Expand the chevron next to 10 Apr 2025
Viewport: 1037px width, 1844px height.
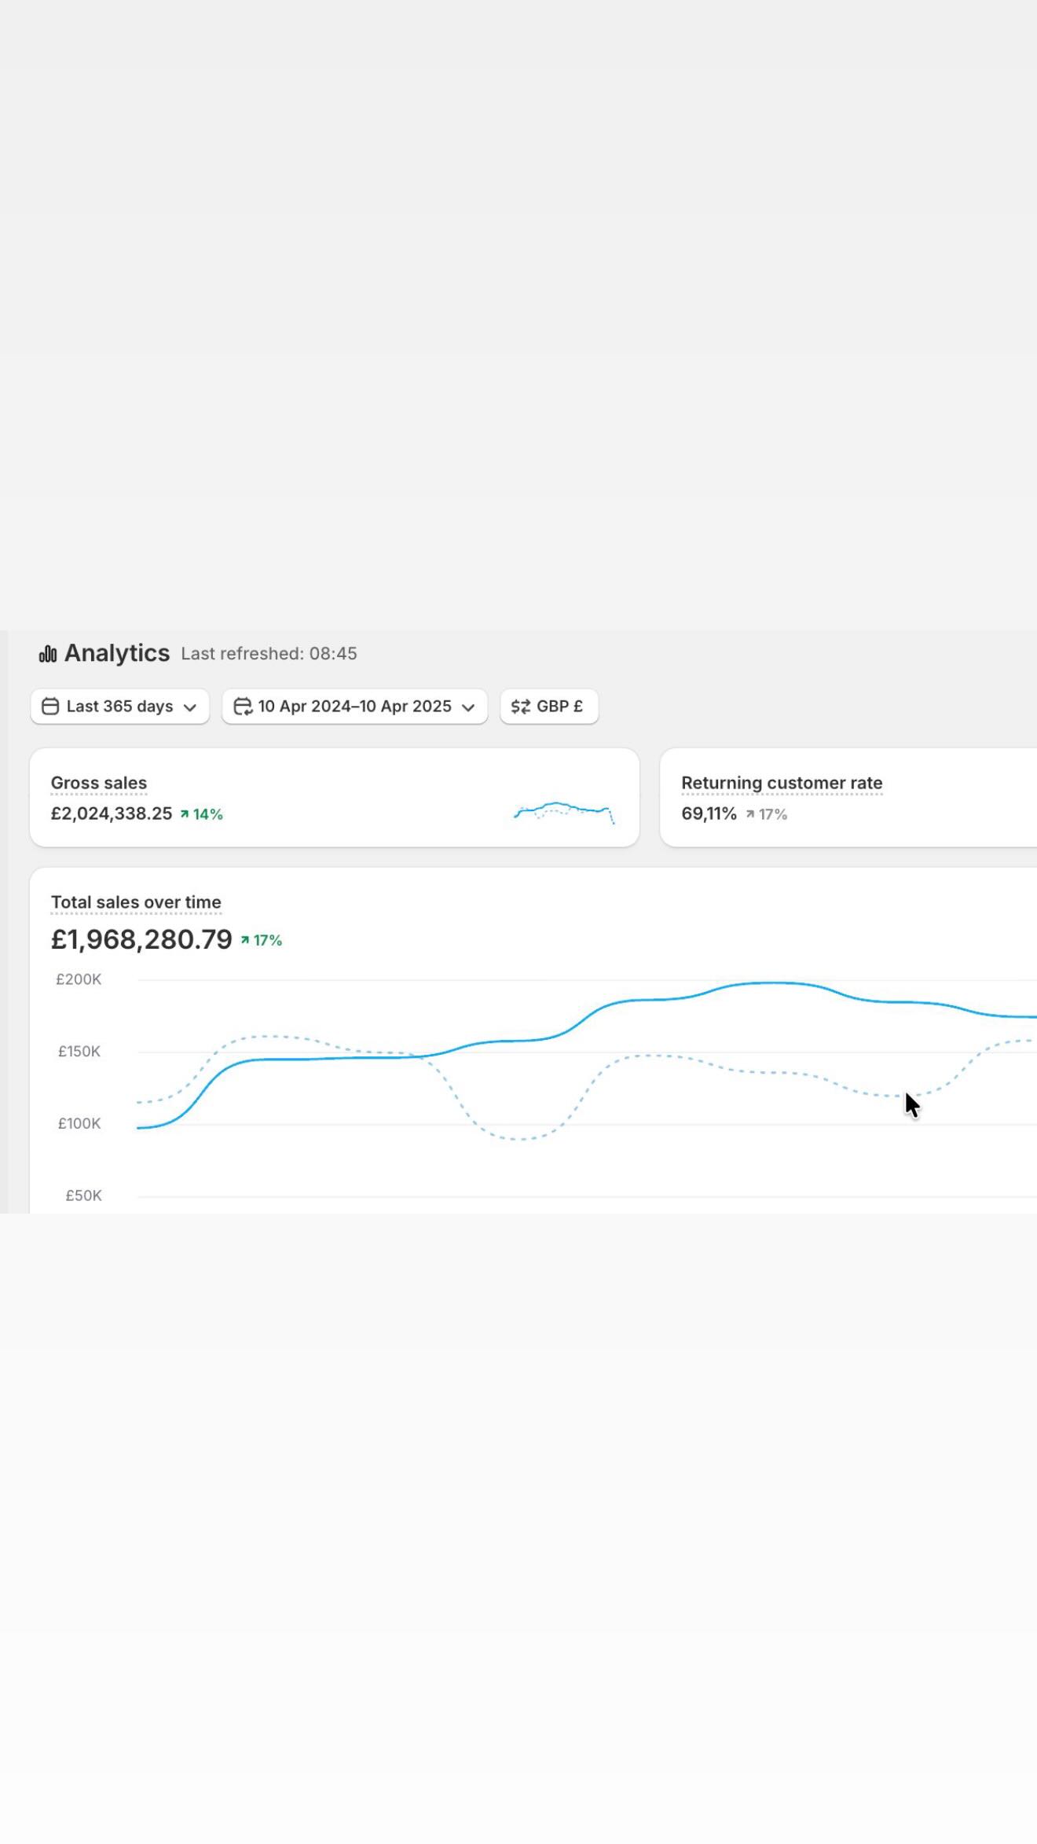pyautogui.click(x=468, y=707)
